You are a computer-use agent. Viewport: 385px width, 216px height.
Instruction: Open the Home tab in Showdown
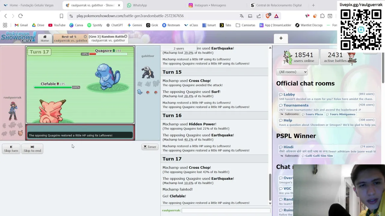click(x=45, y=38)
